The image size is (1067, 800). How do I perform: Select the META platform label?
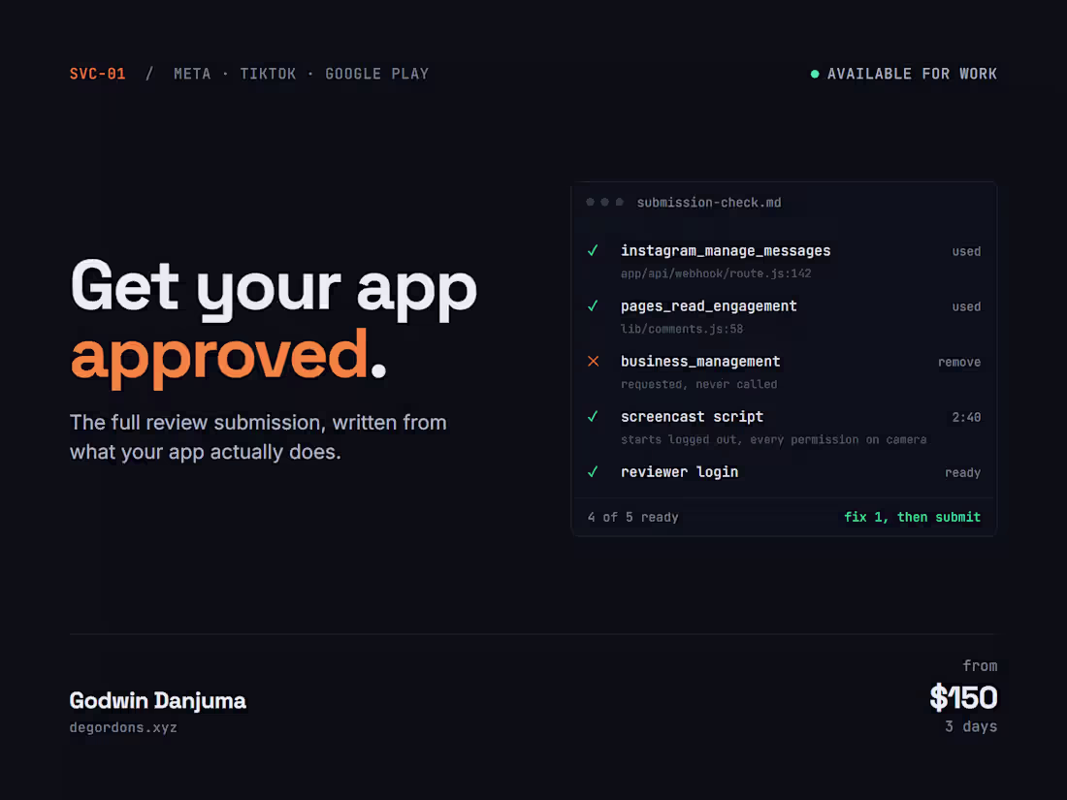(x=192, y=74)
